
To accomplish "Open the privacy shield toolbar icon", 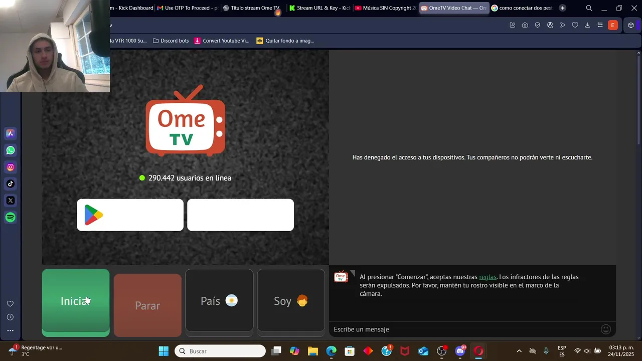I will 537,25.
